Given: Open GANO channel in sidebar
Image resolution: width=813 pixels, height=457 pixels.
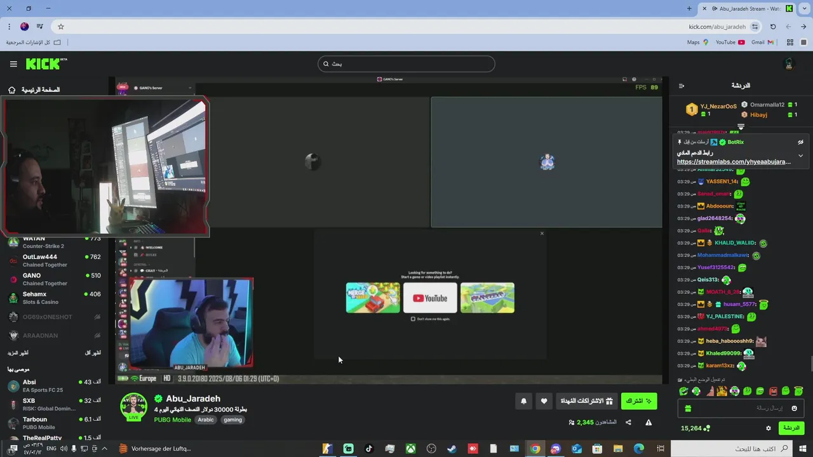Looking at the screenshot, I should pos(55,279).
